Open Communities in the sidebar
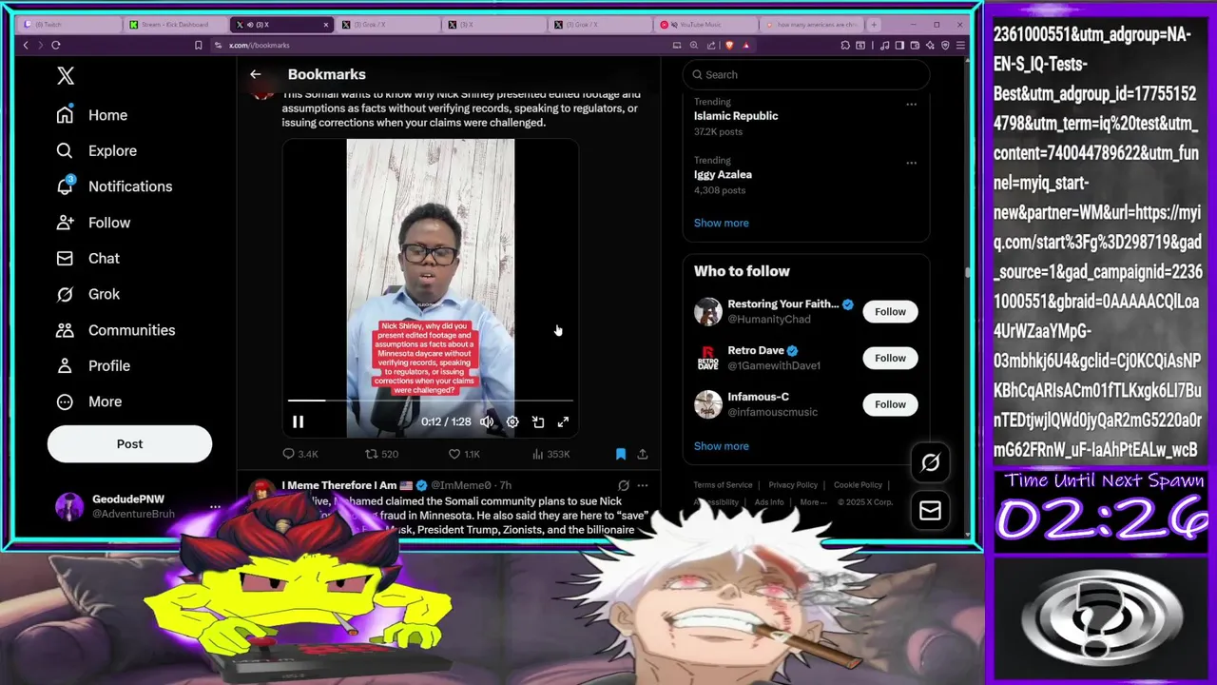This screenshot has height=685, width=1217. click(115, 330)
